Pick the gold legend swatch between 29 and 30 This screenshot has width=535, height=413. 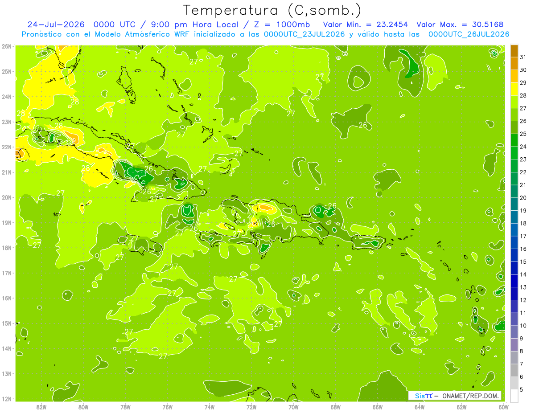(x=514, y=76)
